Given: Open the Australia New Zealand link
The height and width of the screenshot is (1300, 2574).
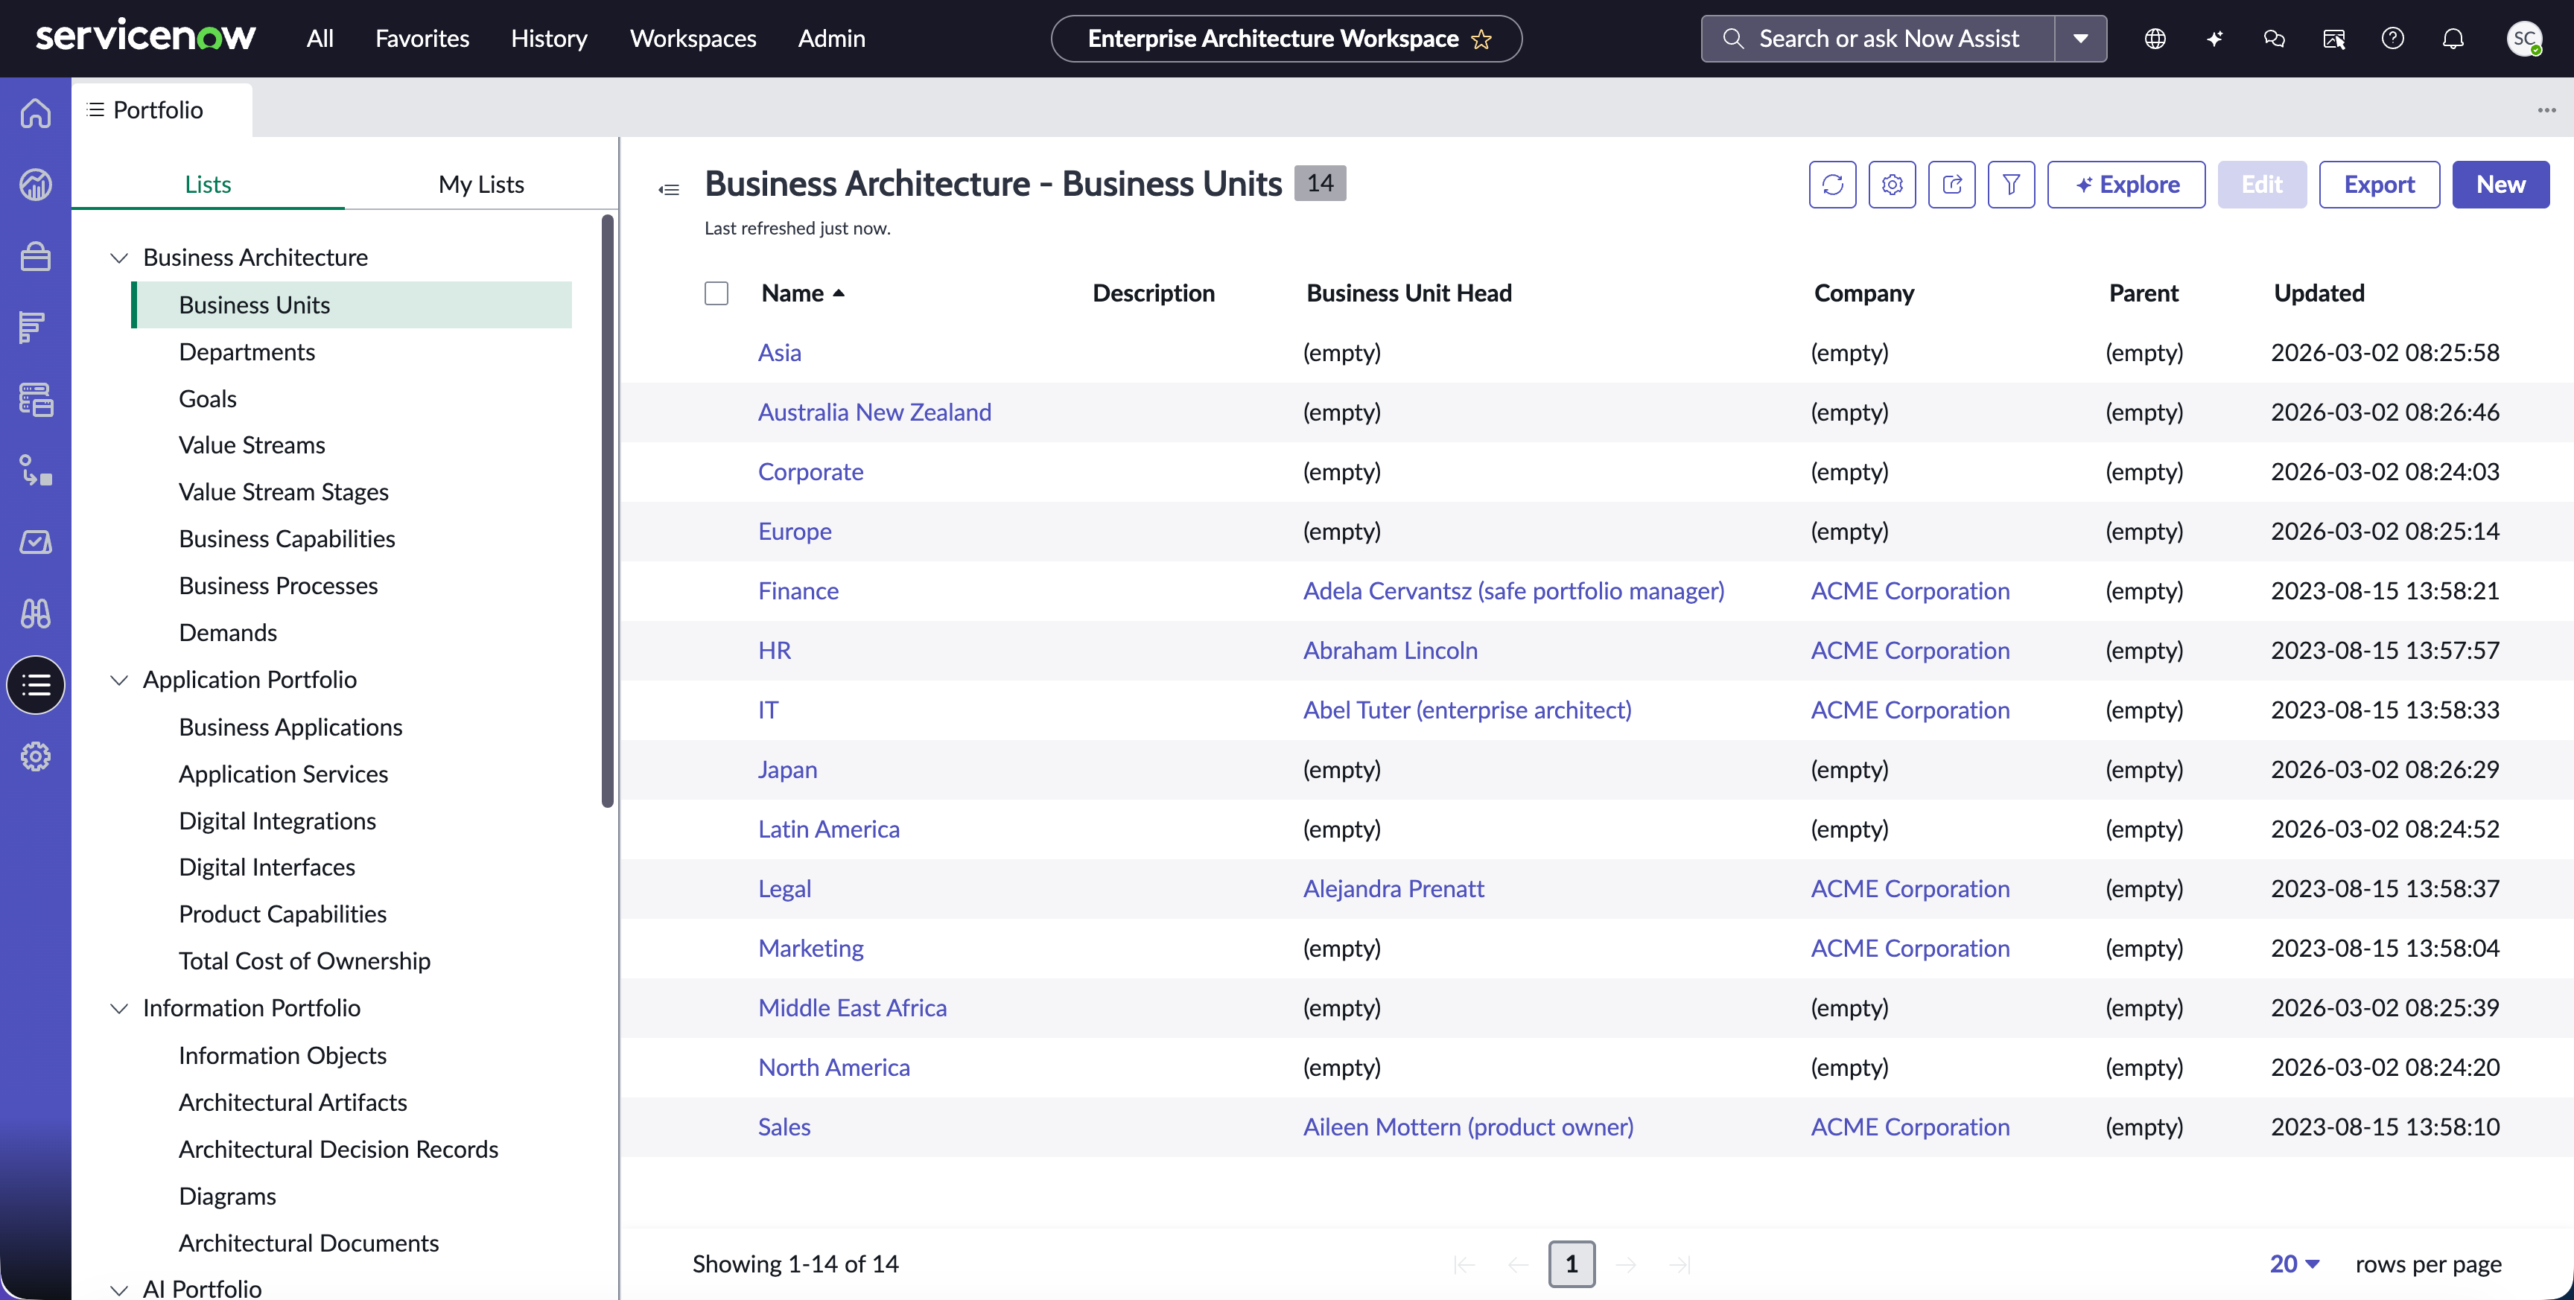Looking at the screenshot, I should click(874, 412).
